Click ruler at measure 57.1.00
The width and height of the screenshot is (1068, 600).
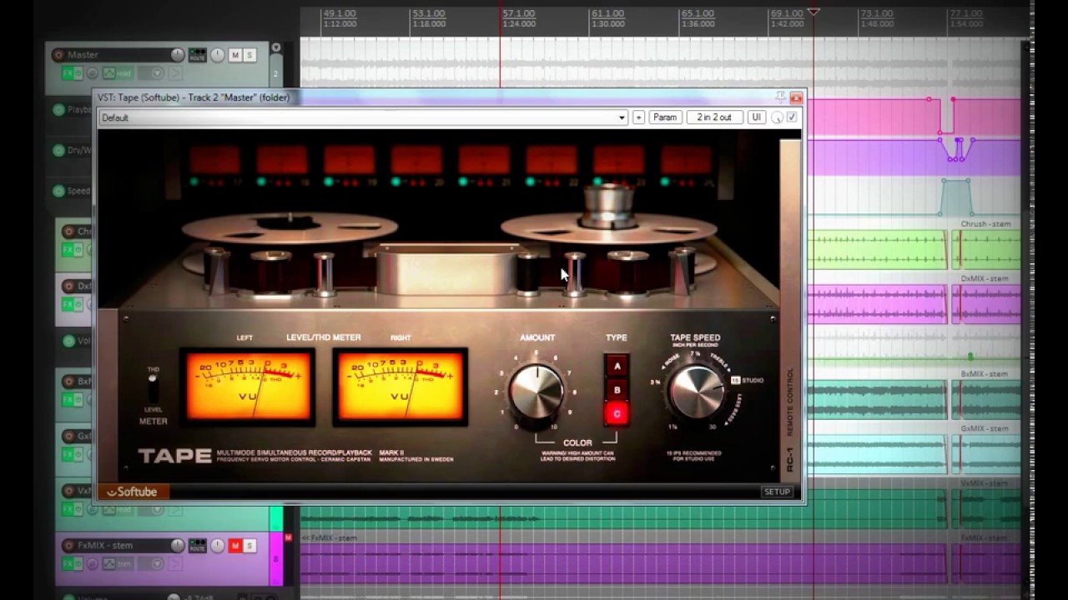pos(518,13)
